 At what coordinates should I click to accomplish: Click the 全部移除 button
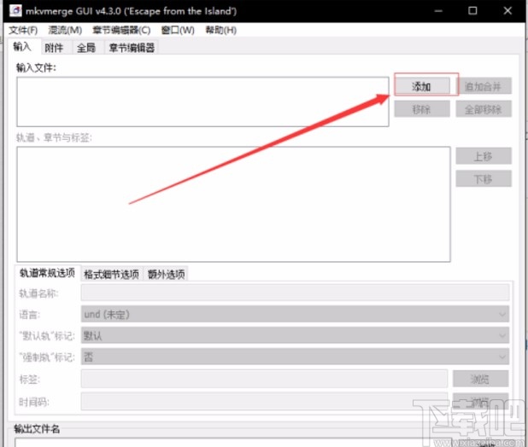tap(484, 109)
